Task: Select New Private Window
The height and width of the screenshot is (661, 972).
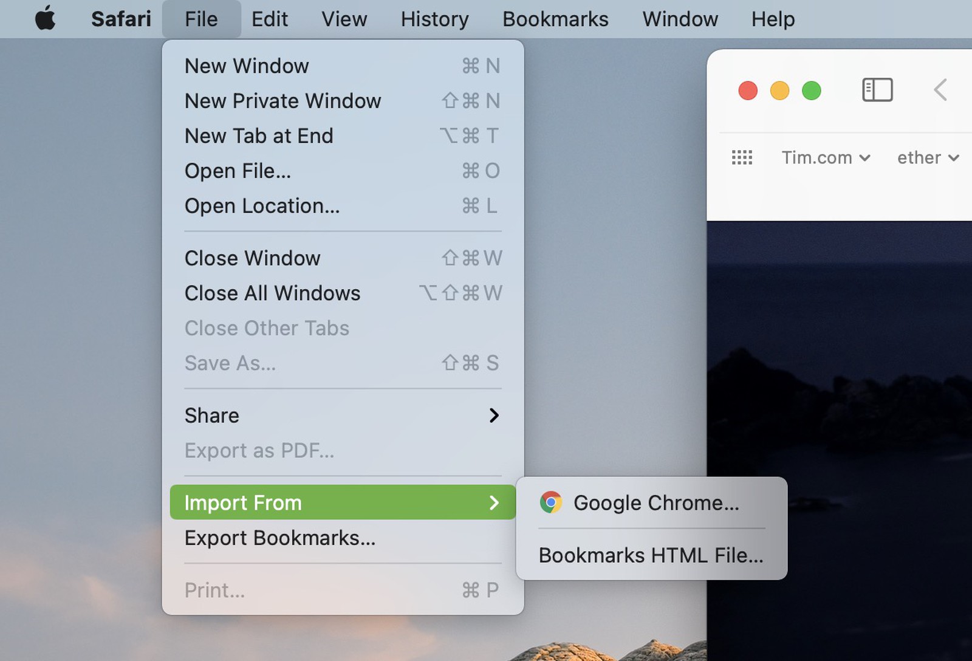Action: 282,101
